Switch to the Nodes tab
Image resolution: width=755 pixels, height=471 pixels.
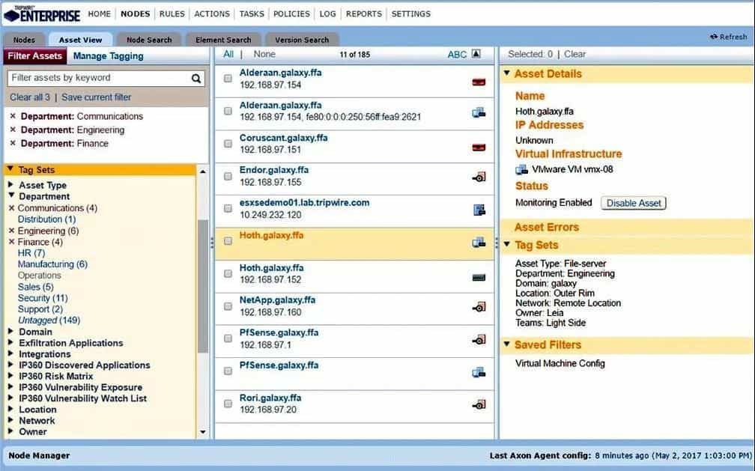pyautogui.click(x=24, y=40)
